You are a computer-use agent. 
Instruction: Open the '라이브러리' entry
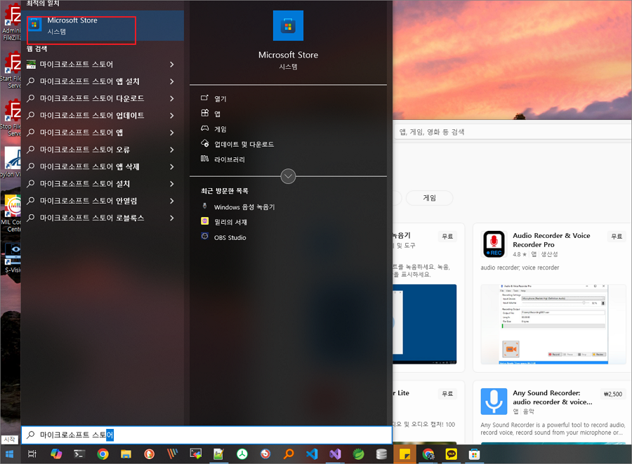[x=229, y=159]
